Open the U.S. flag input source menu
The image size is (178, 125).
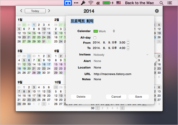tap(119, 3)
